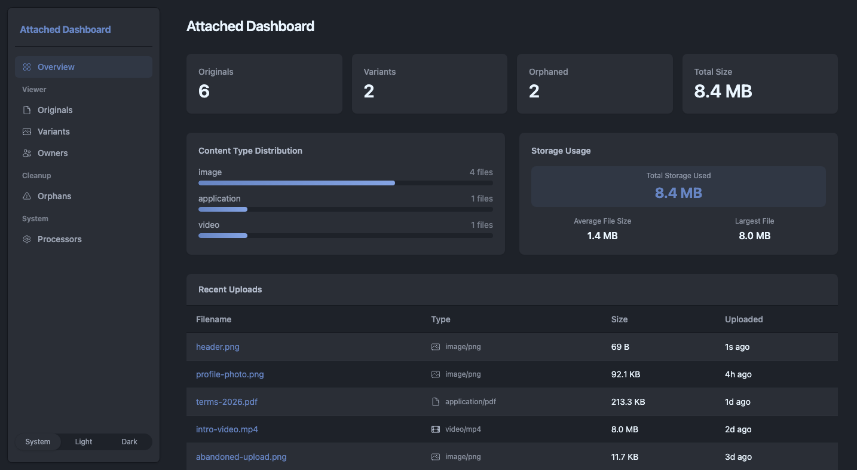Viewport: 857px width, 470px height.
Task: Click the Orphans warning triangle icon
Action: click(27, 196)
